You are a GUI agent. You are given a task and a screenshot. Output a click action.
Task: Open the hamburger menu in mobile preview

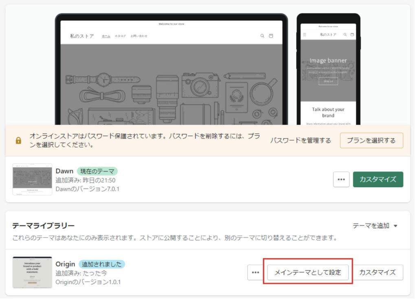pos(305,35)
